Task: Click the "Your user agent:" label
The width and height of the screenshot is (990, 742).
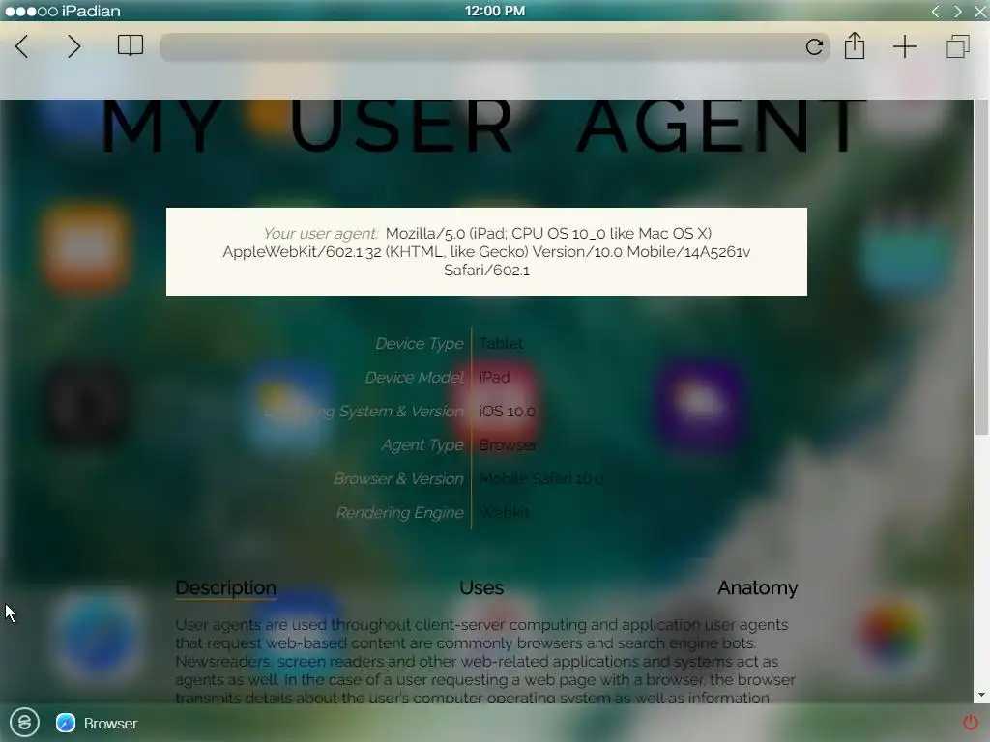Action: pos(321,234)
